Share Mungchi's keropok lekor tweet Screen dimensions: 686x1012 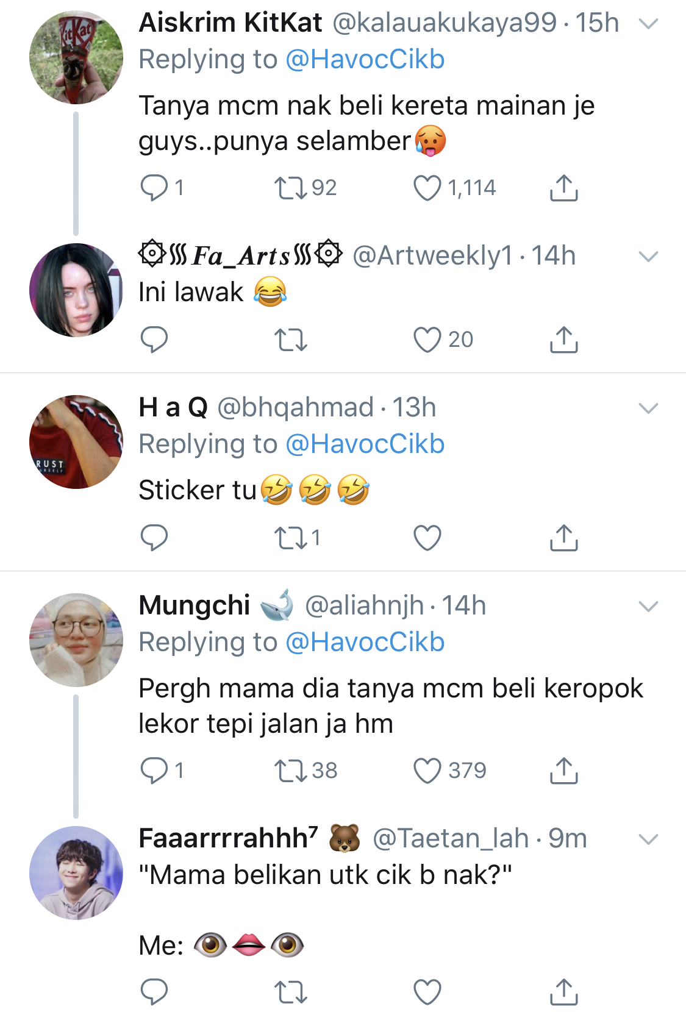563,771
